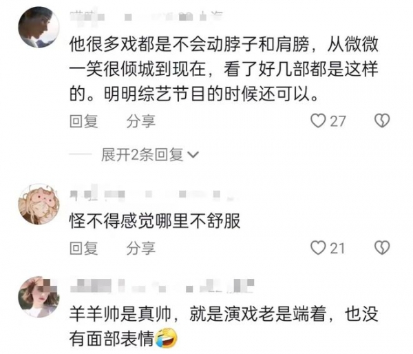
Task: Select the first comment text about 微微一笑很倾城
Action: point(224,69)
